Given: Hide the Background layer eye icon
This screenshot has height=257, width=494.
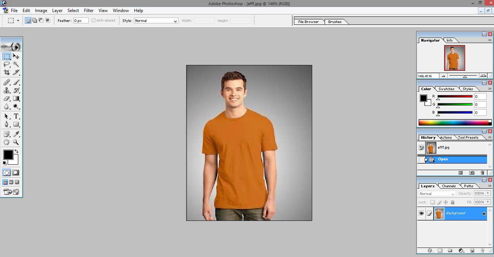Looking at the screenshot, I should pyautogui.click(x=421, y=214).
